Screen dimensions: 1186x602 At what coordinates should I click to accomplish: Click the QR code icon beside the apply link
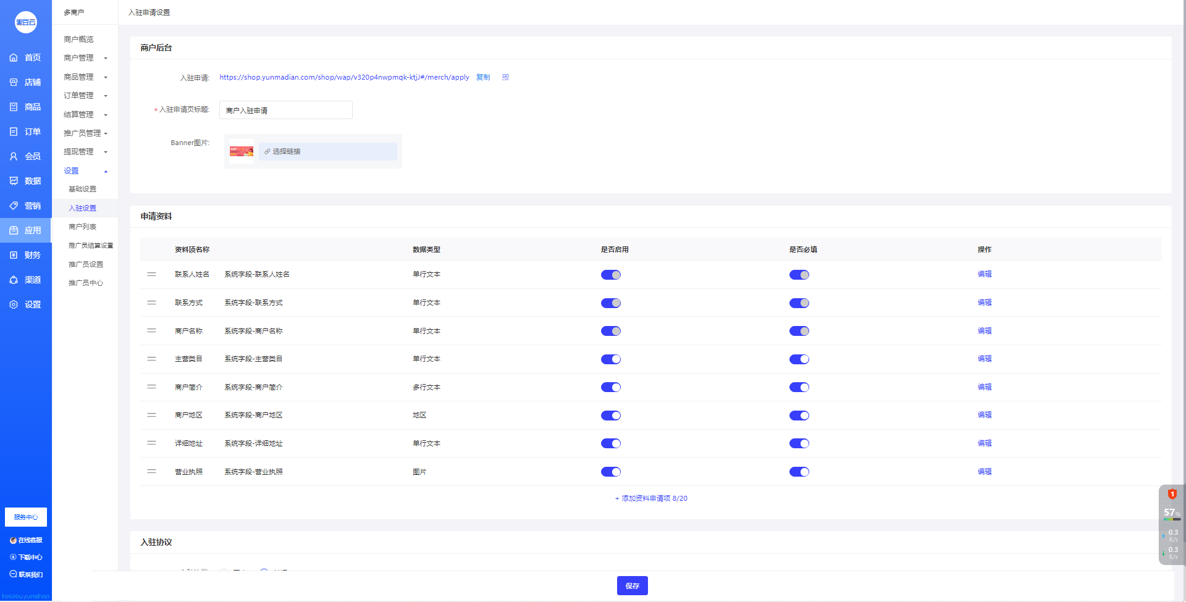(x=505, y=77)
